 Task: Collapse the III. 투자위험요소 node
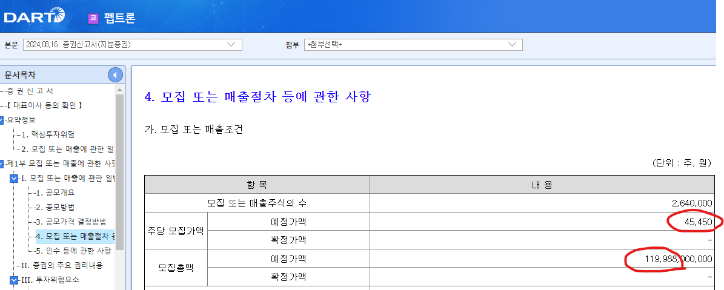click(x=14, y=280)
